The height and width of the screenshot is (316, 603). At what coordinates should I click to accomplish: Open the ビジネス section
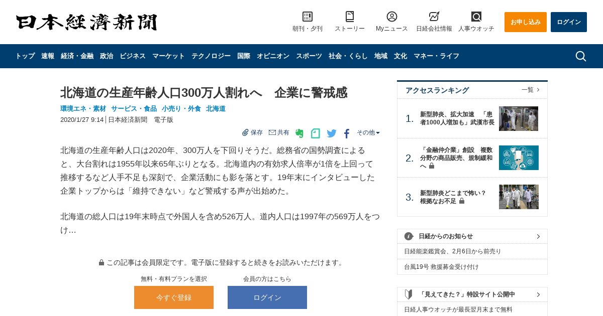(x=133, y=56)
